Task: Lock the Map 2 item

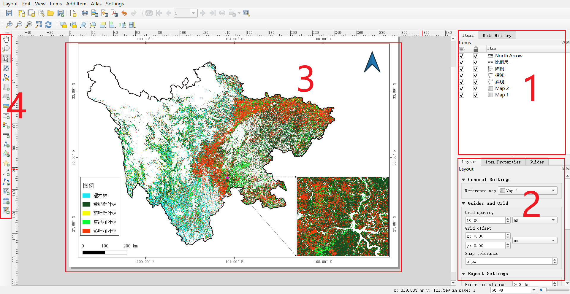Action: [x=476, y=88]
